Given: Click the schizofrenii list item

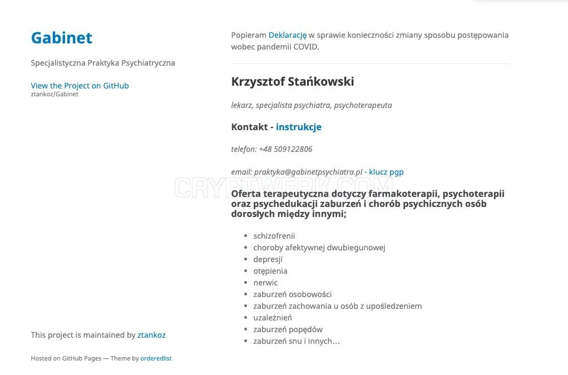Looking at the screenshot, I should [x=274, y=236].
